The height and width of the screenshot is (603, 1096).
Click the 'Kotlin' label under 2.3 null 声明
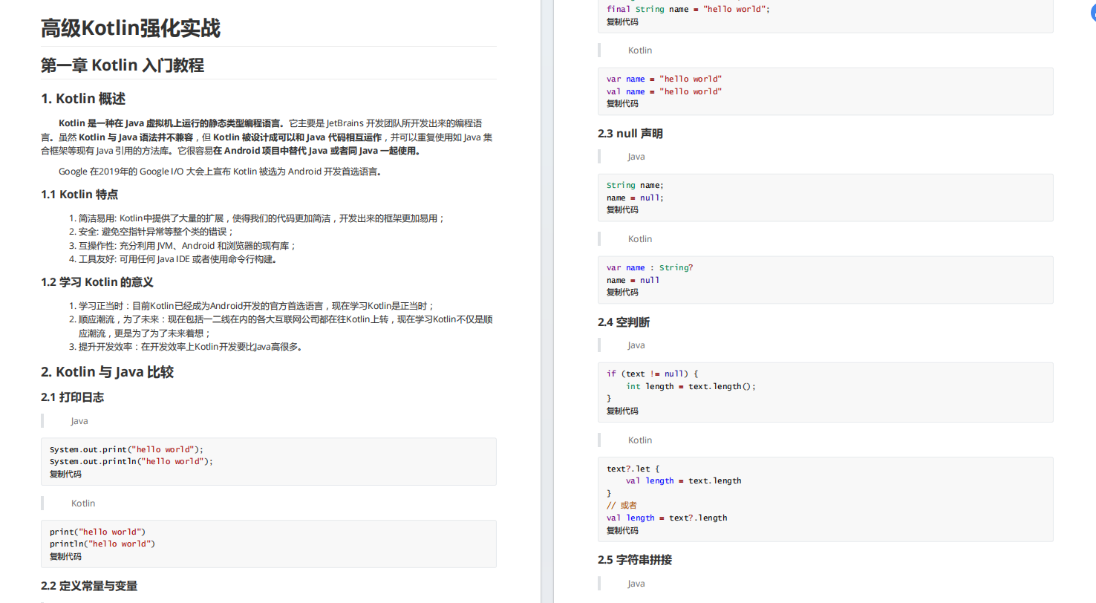[640, 238]
